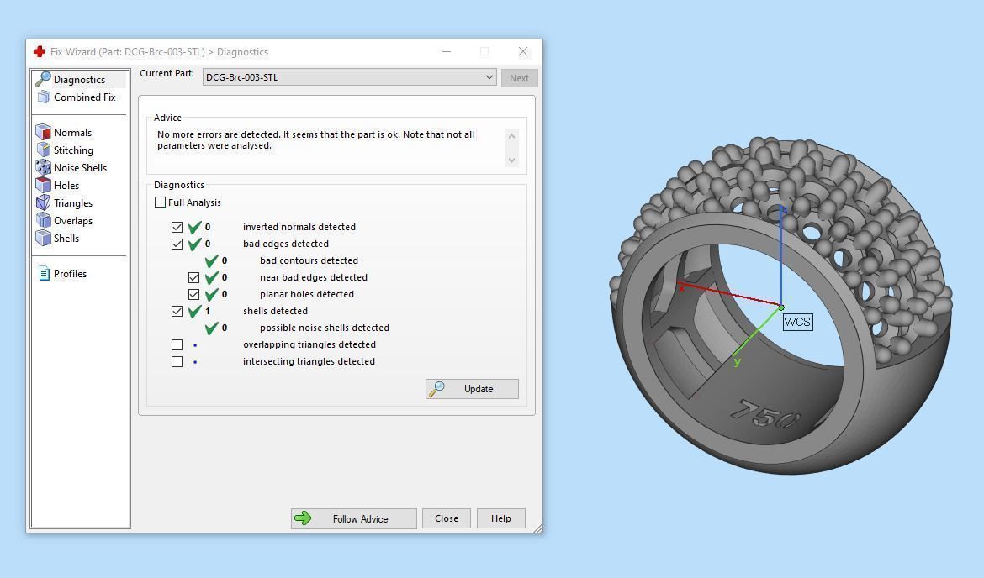Click the Shells label in sidebar

pyautogui.click(x=66, y=239)
